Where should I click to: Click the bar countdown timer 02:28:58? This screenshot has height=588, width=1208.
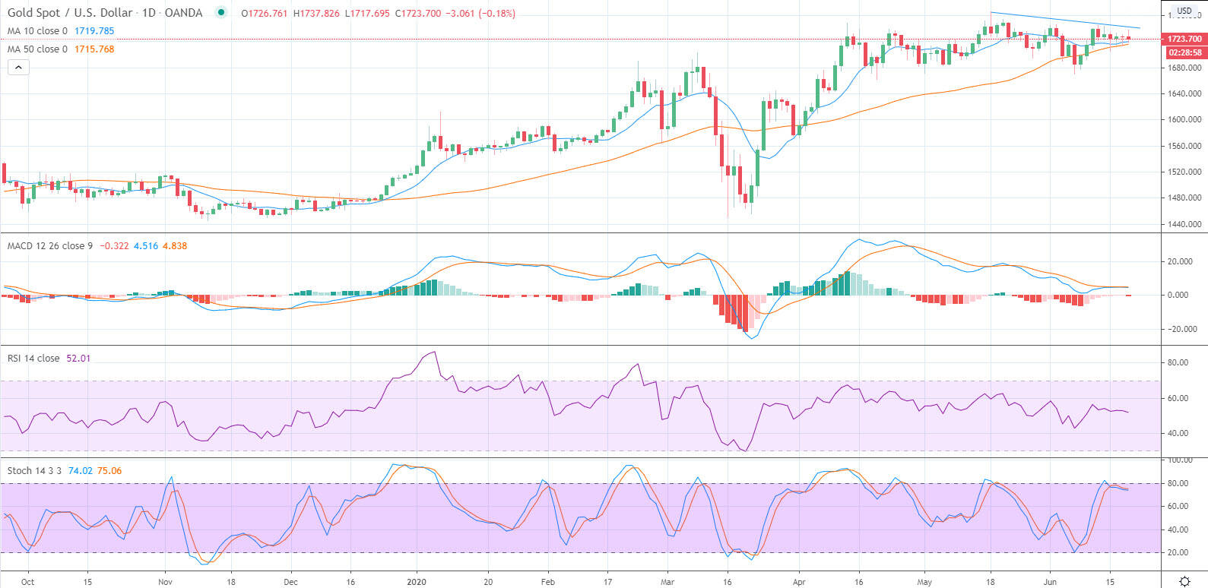tap(1184, 52)
